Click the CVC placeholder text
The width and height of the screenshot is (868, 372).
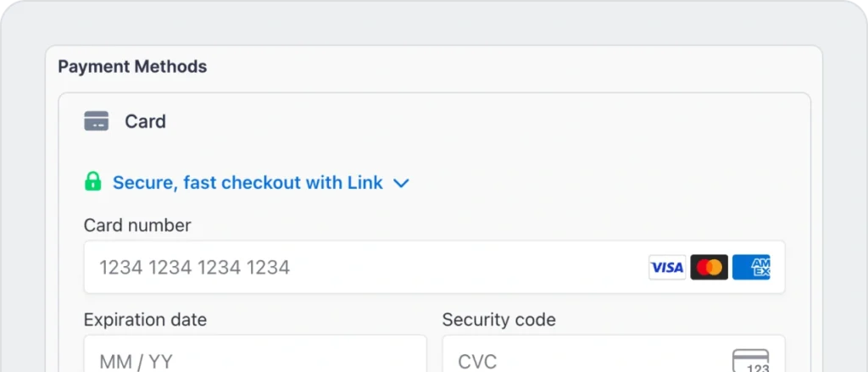(477, 362)
